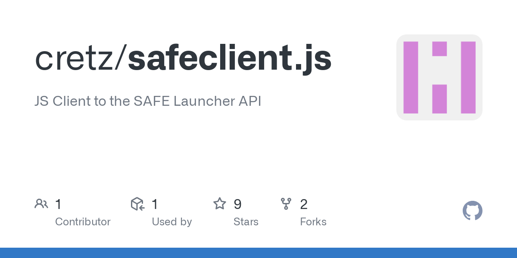Image resolution: width=517 pixels, height=258 pixels.
Task: Click the purple identicon avatar
Action: point(439,77)
